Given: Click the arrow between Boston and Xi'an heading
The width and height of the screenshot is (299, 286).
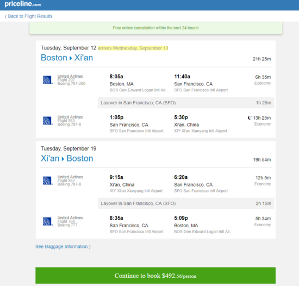Looking at the screenshot, I should (71, 58).
